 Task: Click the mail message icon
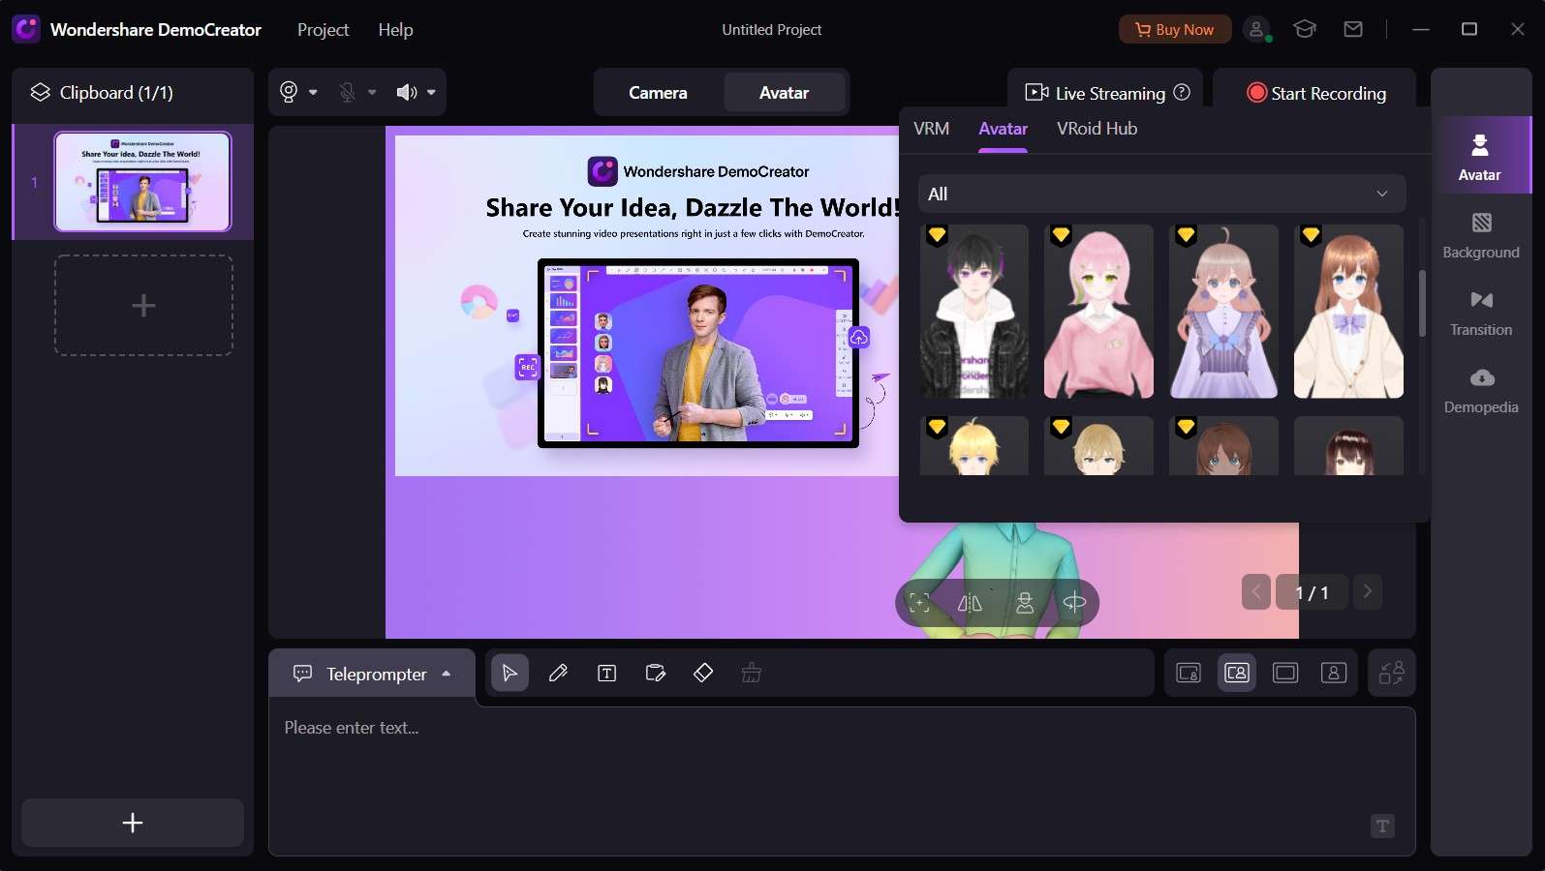pos(1353,30)
